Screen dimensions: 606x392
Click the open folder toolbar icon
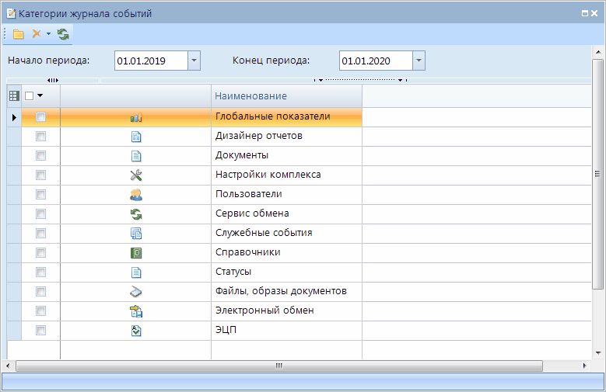point(18,34)
